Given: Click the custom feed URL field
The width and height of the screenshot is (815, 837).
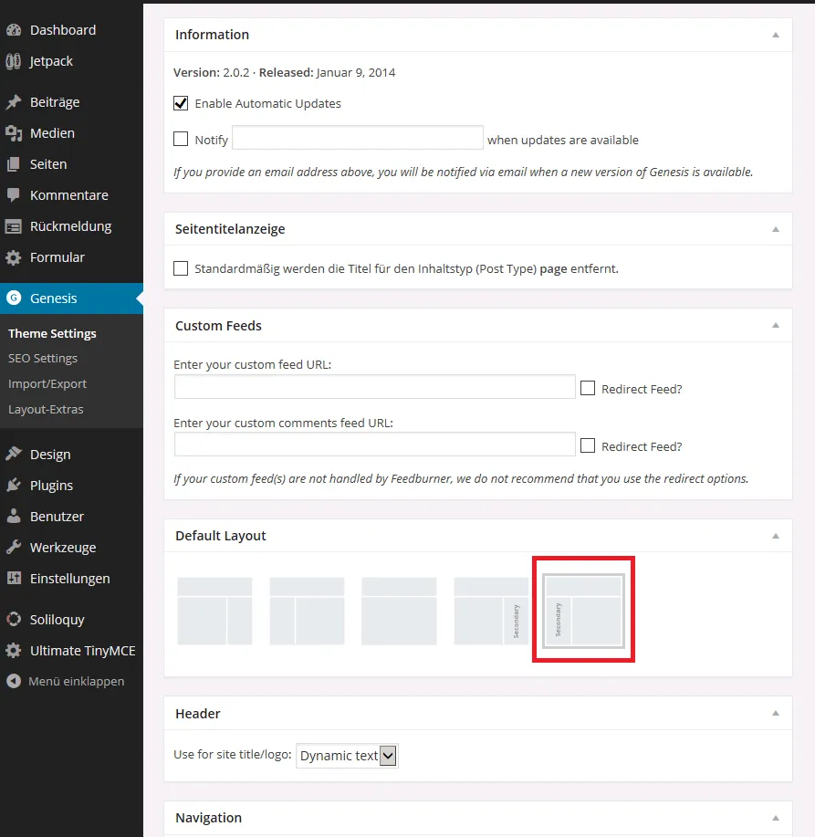Looking at the screenshot, I should pos(375,386).
